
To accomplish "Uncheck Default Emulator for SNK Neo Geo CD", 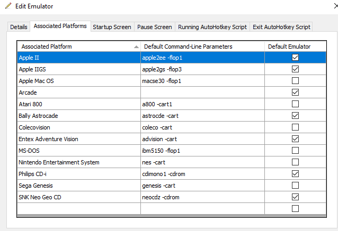I will 295,197.
